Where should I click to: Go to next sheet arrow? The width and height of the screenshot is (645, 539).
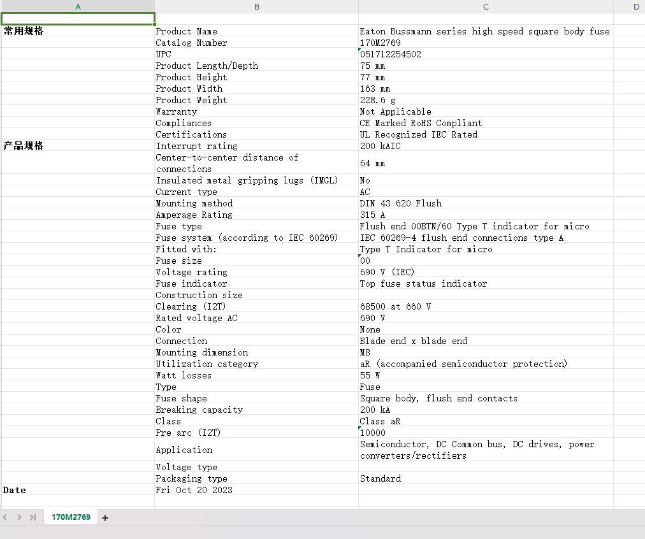tap(19, 517)
